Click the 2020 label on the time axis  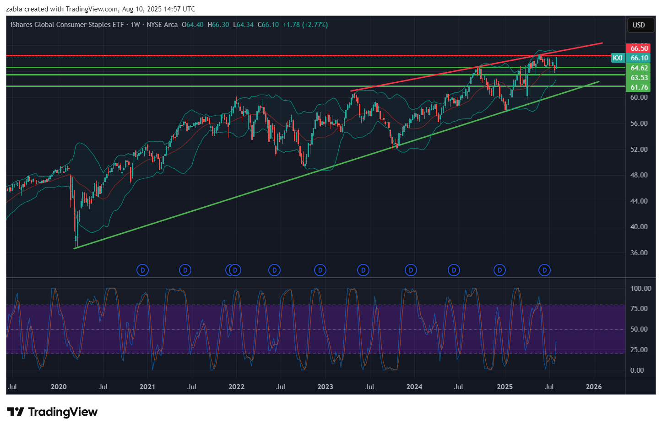[x=59, y=387]
